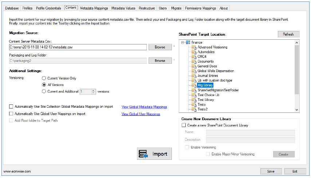Click into Content Server Metadata Csv field

(x=78, y=47)
